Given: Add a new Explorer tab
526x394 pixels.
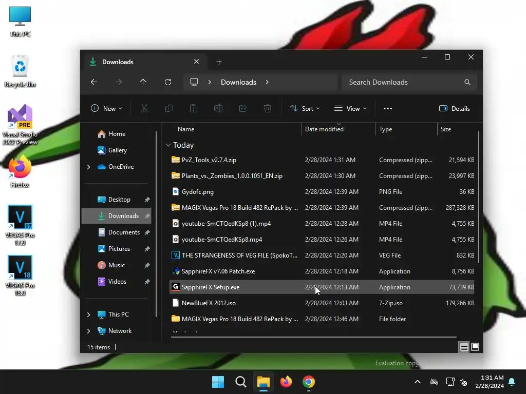Looking at the screenshot, I should point(219,62).
